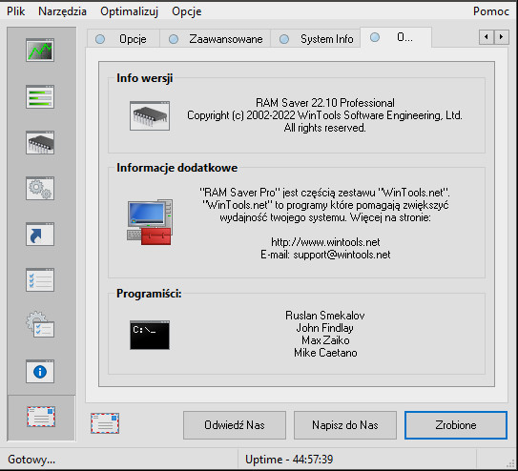
Task: Click the Info wersji heading
Action: (144, 78)
